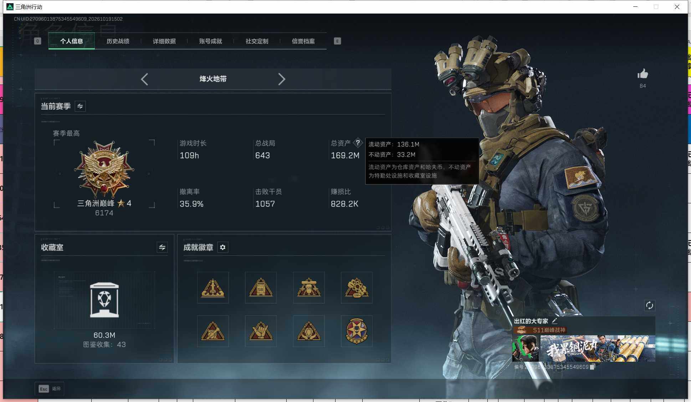691x402 pixels.
Task: Copy the player ID number icon
Action: 592,367
